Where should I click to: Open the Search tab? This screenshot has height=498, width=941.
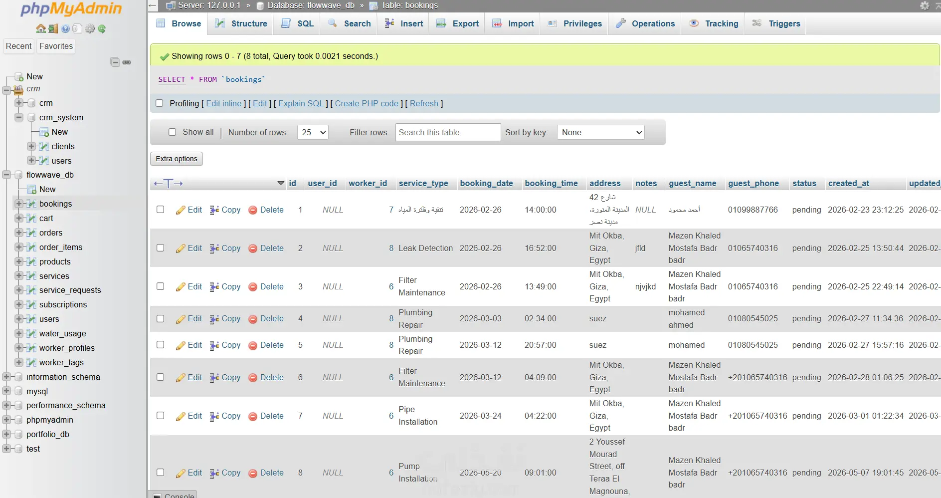[349, 23]
